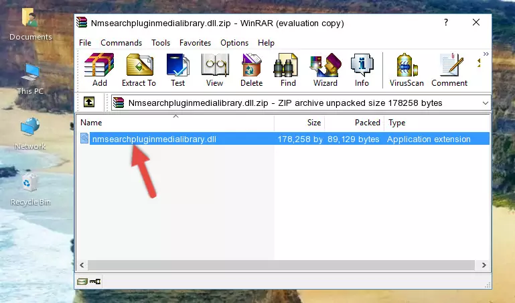Select This PC desktop icon
515x303 pixels.
pos(30,80)
